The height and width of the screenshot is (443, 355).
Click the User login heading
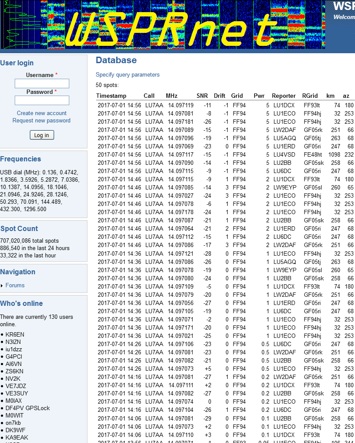(17, 63)
